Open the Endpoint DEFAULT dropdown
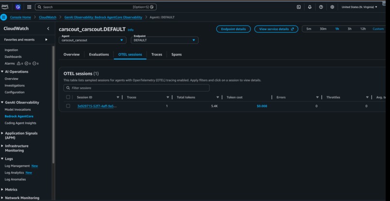Viewport: 390px width, 201px height. click(165, 40)
